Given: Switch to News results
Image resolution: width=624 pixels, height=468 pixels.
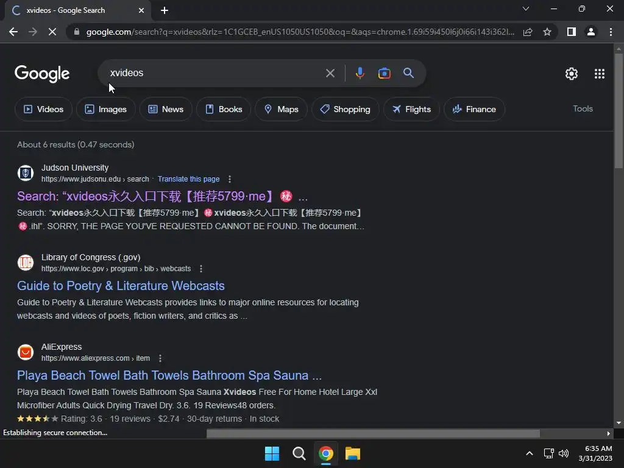Looking at the screenshot, I should point(166,109).
